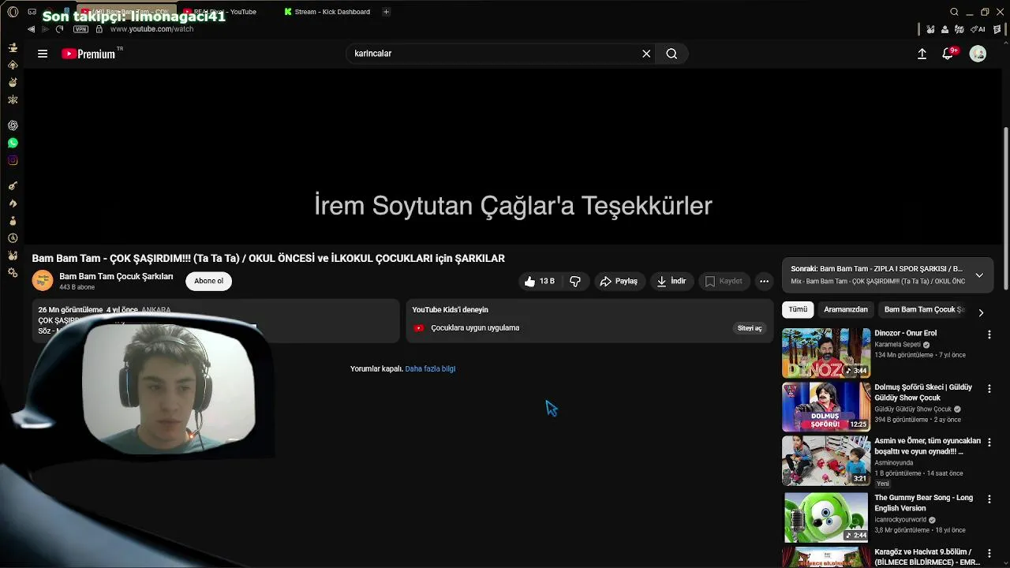Click the video title Bam Bam Tam - ÇOK ŞAŞIRDIM
The width and height of the screenshot is (1010, 568).
pos(268,258)
